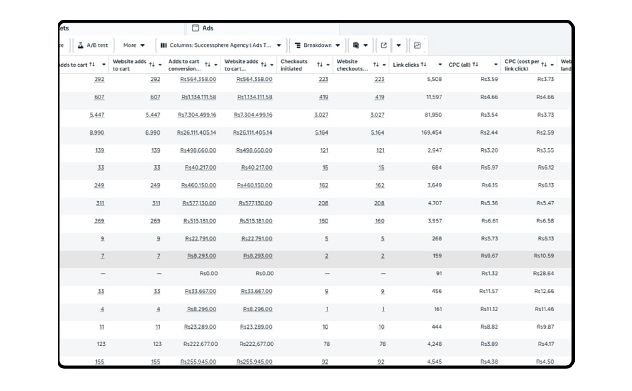Image resolution: width=632 pixels, height=391 pixels.
Task: Open Adds to cart conversion column menu
Action: (216, 65)
